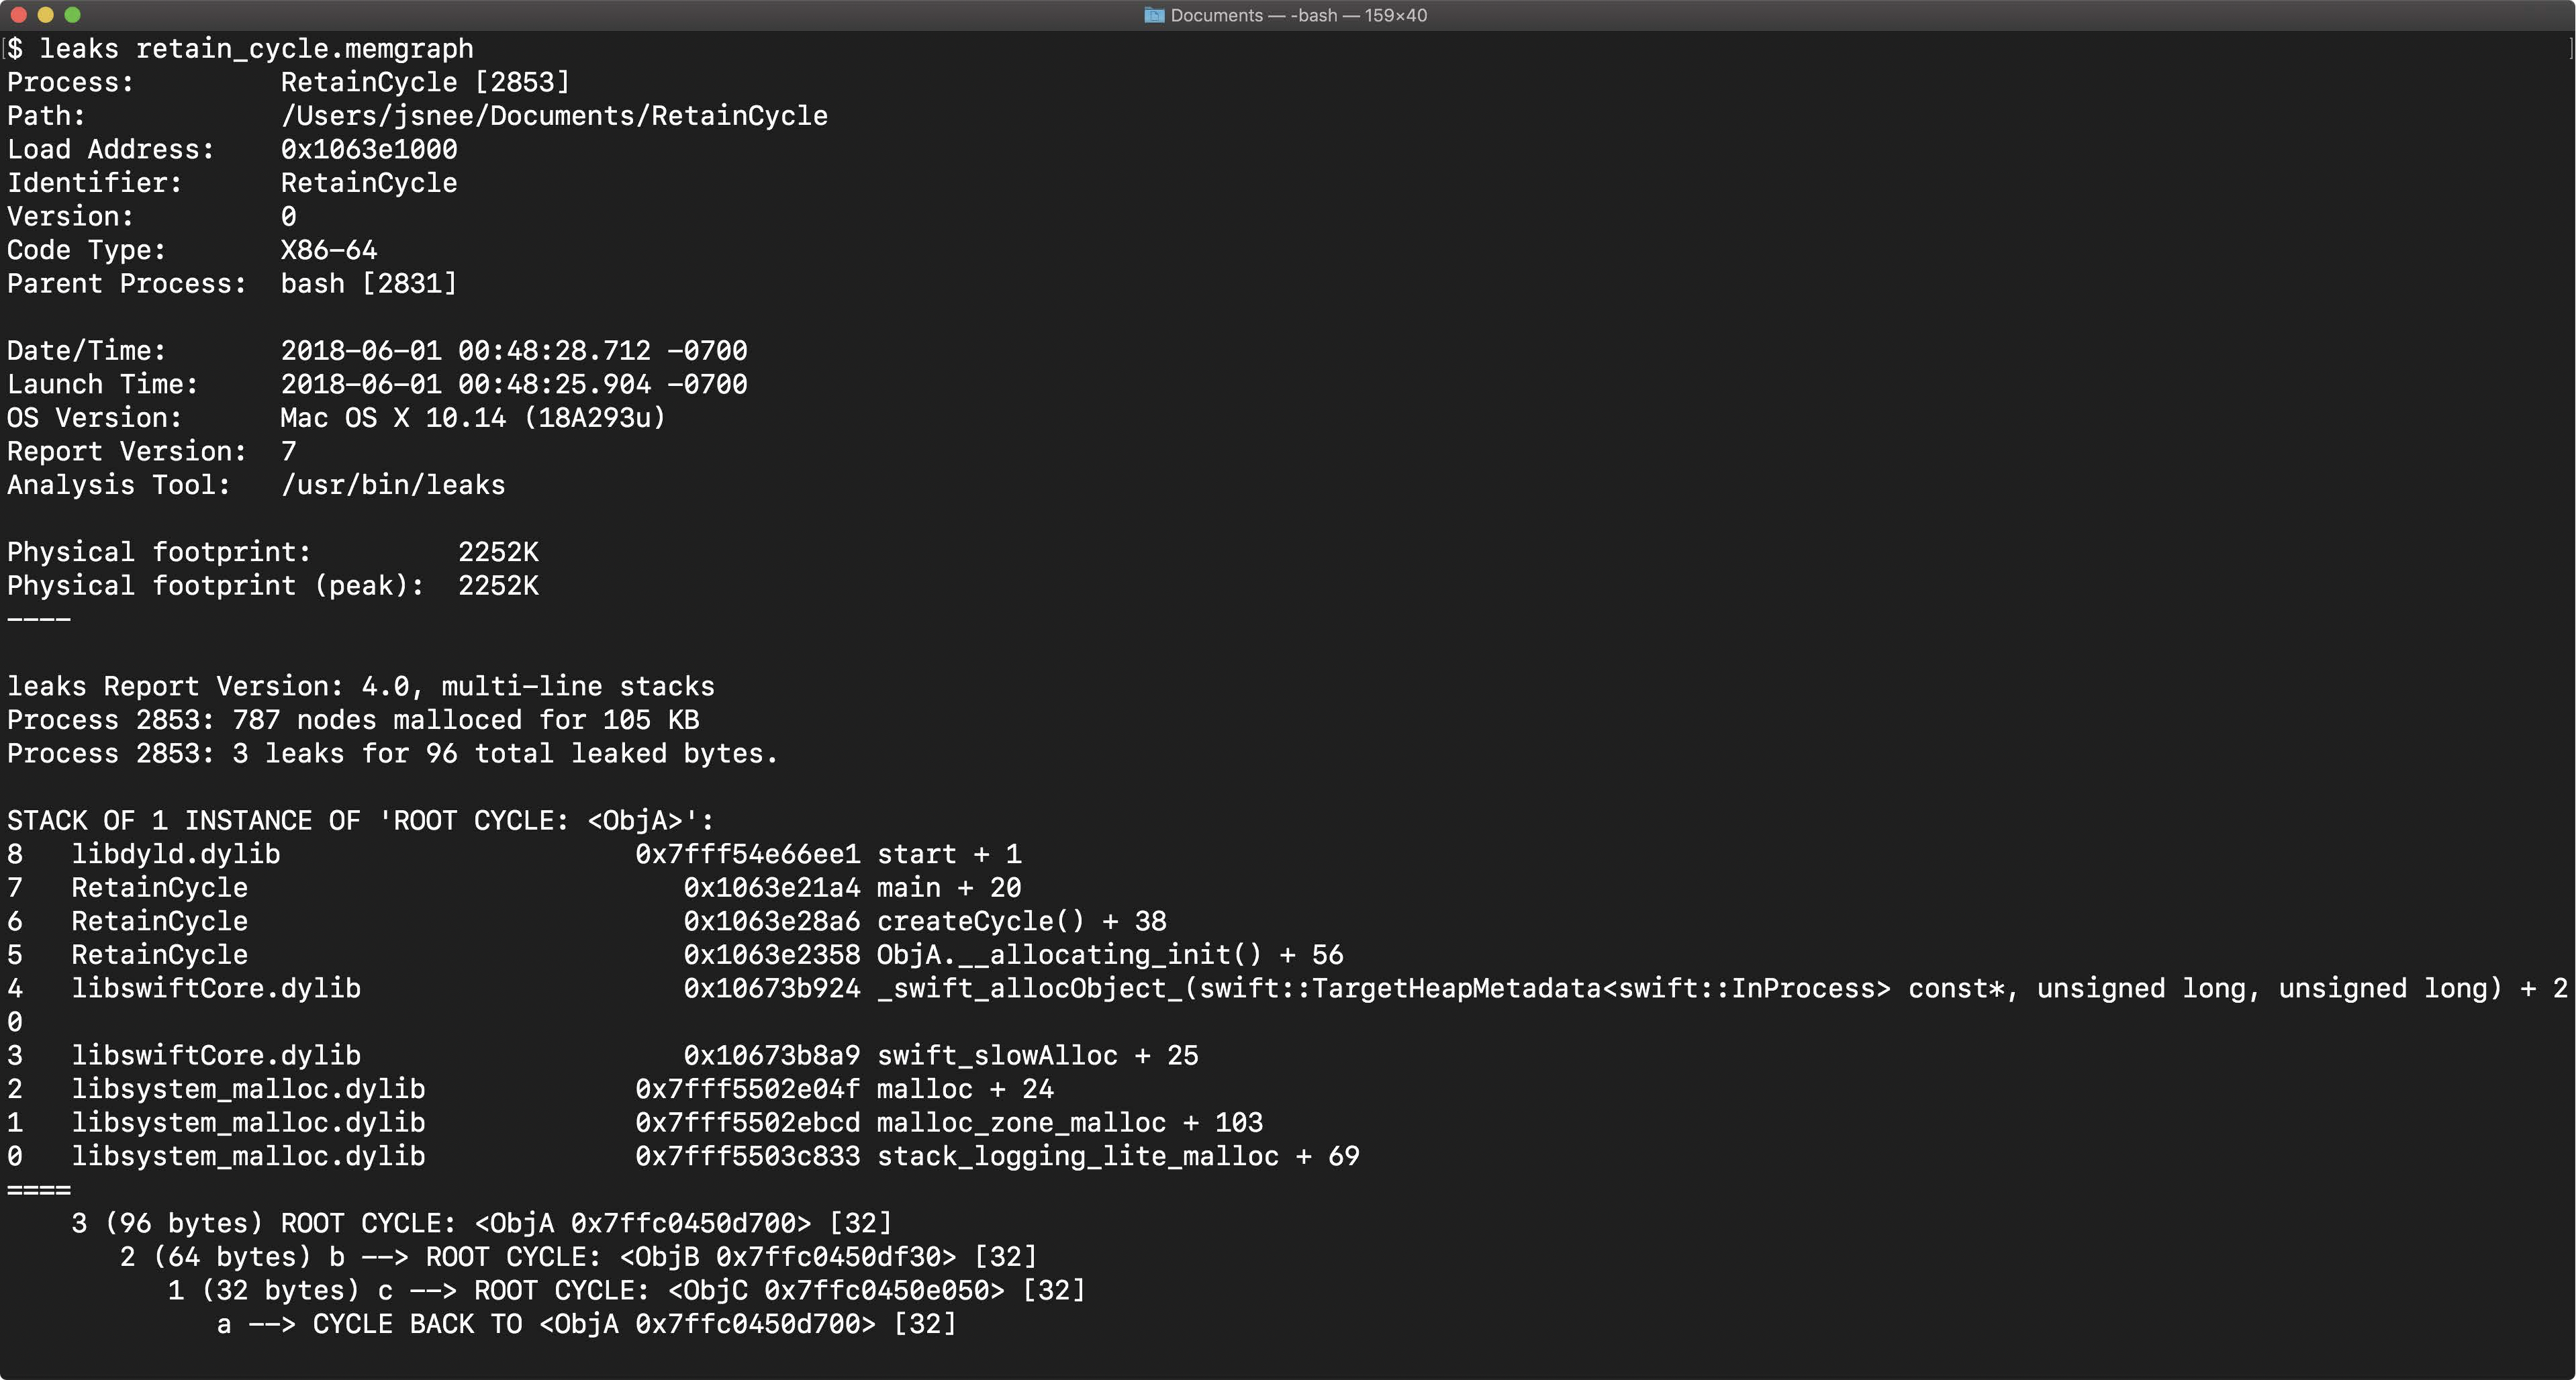This screenshot has height=1380, width=2576.
Task: Click the analysis tool path '/usr/bin/leaks'
Action: [393, 485]
